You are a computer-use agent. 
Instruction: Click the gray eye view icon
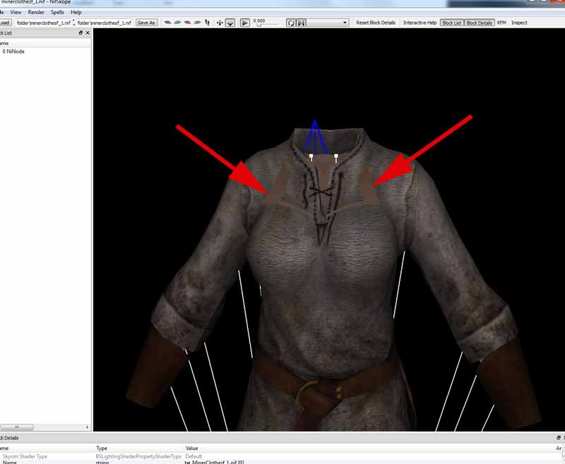[197, 23]
